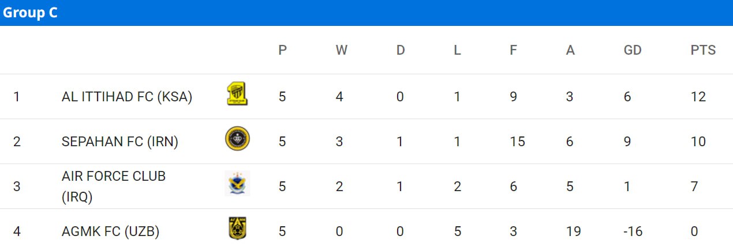Click the Al Ittihad FC club crest
The height and width of the screenshot is (251, 733).
(x=237, y=94)
